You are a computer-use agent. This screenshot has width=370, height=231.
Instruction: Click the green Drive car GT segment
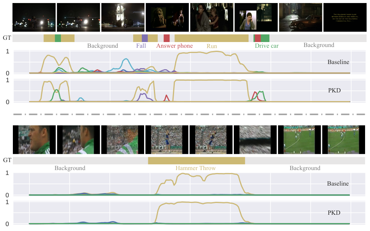coord(265,38)
